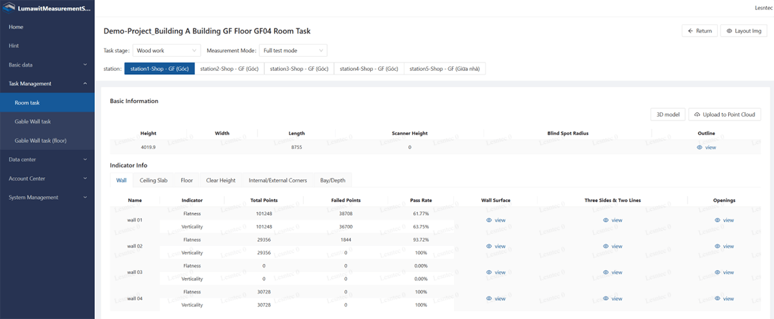Expand the Data center sidebar menu

click(47, 159)
